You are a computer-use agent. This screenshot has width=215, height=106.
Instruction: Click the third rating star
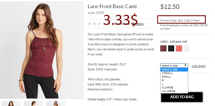pyautogui.click(x=99, y=24)
